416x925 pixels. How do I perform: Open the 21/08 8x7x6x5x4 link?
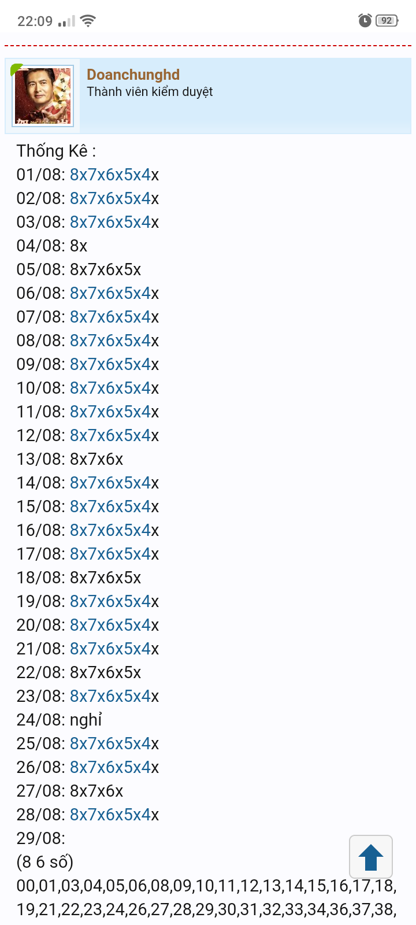tap(110, 649)
